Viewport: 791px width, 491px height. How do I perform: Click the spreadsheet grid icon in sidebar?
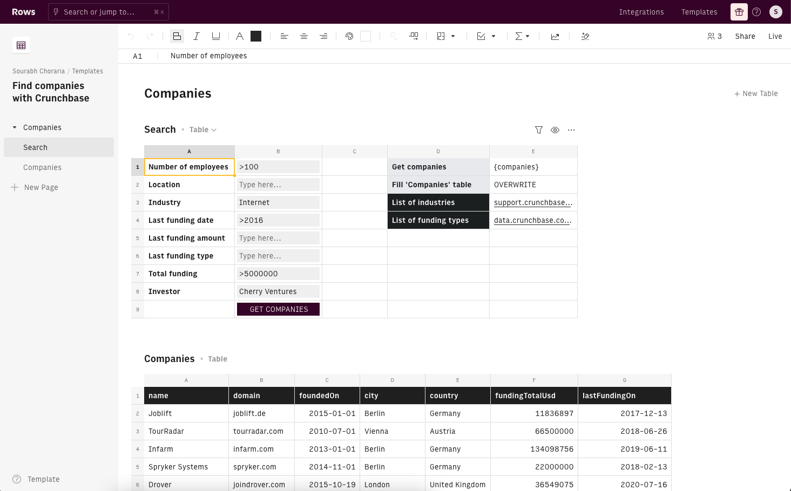click(x=21, y=45)
